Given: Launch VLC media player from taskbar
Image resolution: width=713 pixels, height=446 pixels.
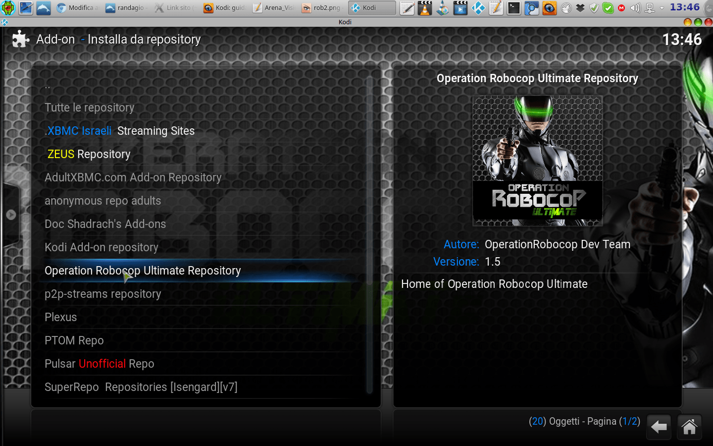Looking at the screenshot, I should pos(425,7).
